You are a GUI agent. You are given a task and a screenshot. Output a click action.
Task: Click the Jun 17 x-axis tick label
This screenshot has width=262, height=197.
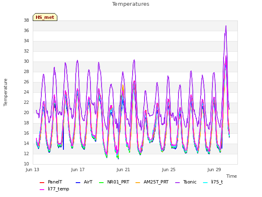coord(78,170)
